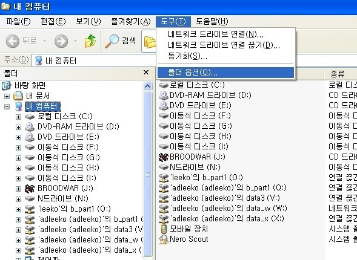The image size is (357, 260).
Task: Select 이동식 디스크 (I:) label in folder tree
Action: [67, 178]
